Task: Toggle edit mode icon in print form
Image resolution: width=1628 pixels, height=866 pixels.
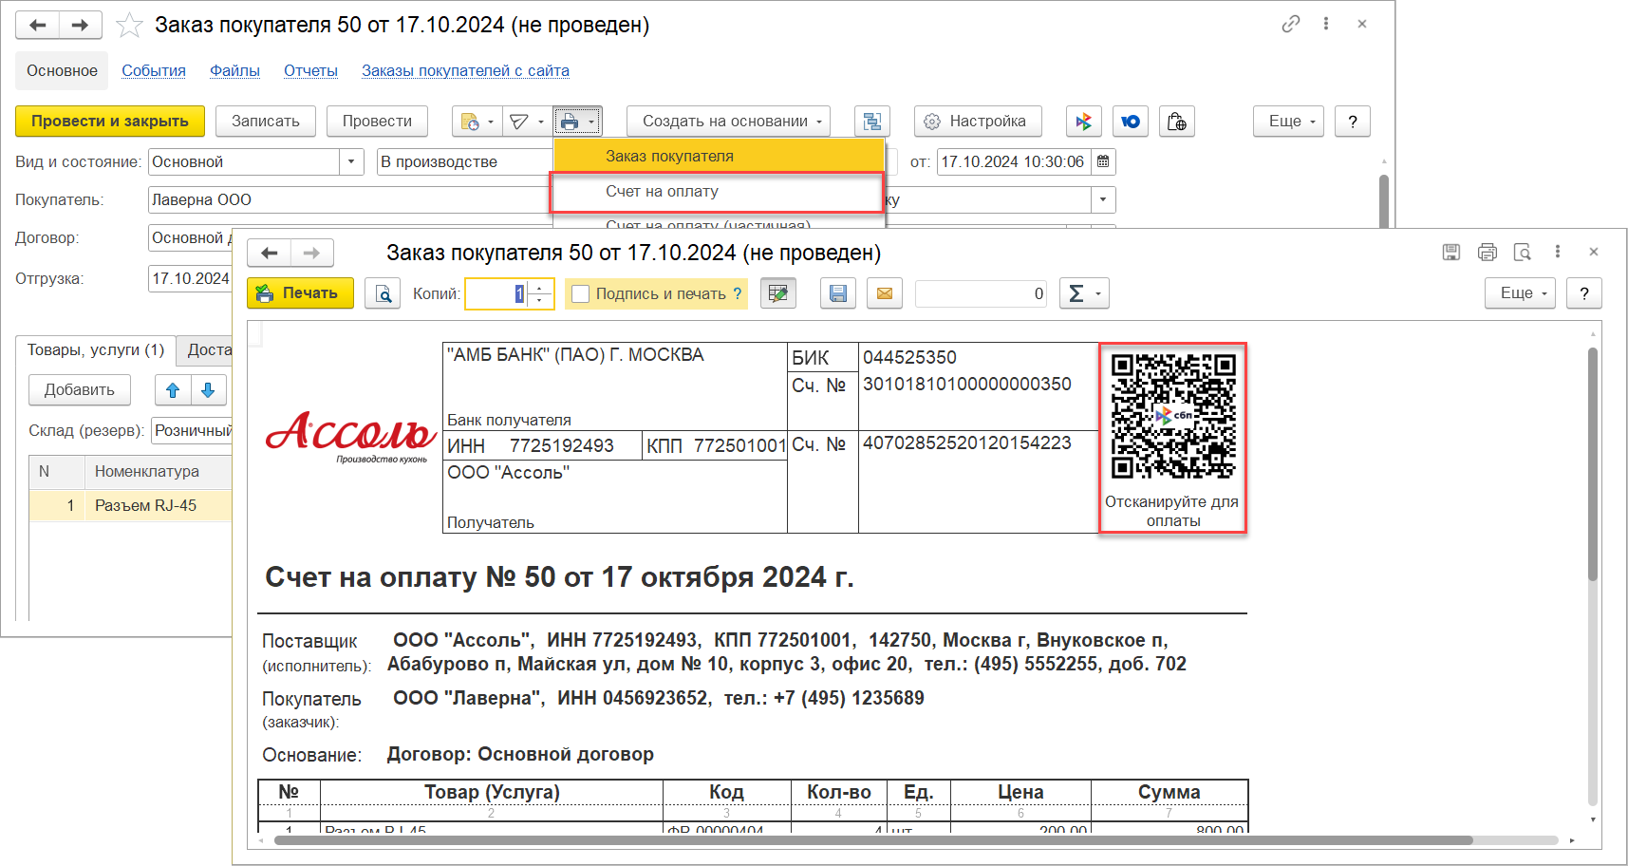Action: click(x=777, y=294)
